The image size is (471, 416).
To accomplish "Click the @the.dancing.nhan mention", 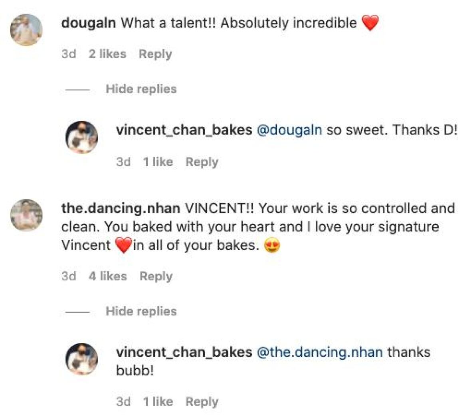I will 320,352.
